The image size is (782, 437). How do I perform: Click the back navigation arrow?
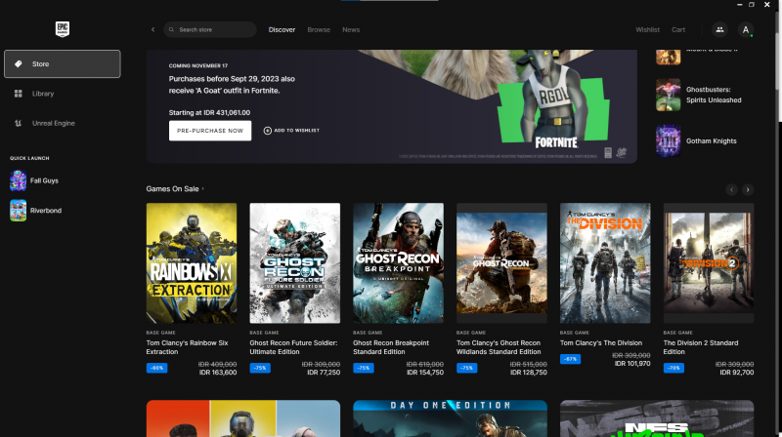coord(152,30)
